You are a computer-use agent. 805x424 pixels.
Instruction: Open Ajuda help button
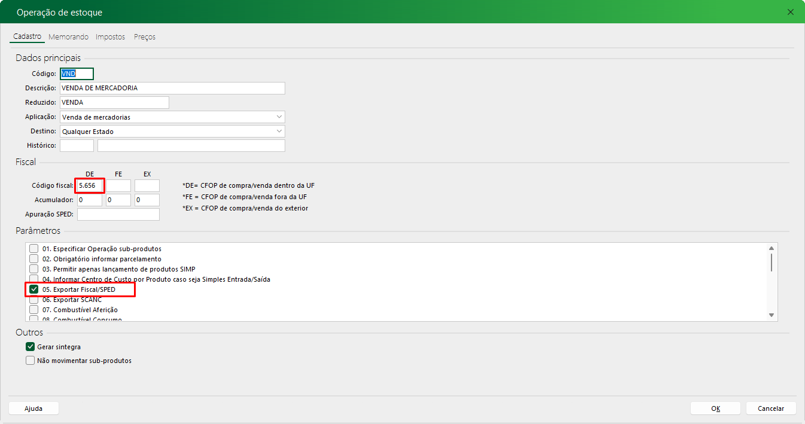(33, 408)
